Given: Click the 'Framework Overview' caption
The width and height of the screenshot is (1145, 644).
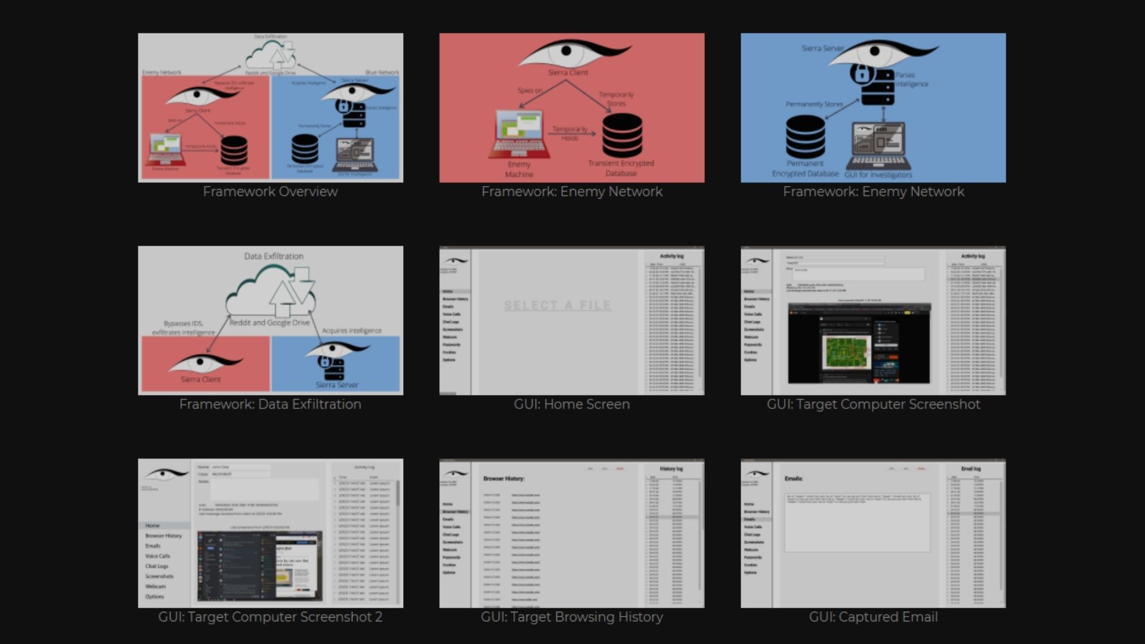Looking at the screenshot, I should (270, 191).
